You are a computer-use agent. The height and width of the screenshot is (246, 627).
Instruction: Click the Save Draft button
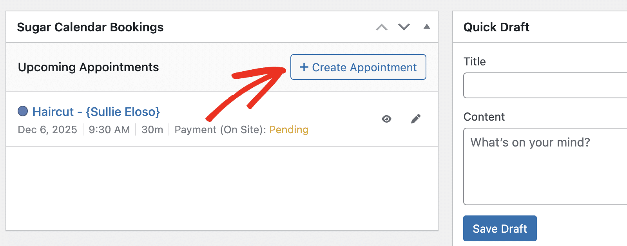click(x=500, y=228)
